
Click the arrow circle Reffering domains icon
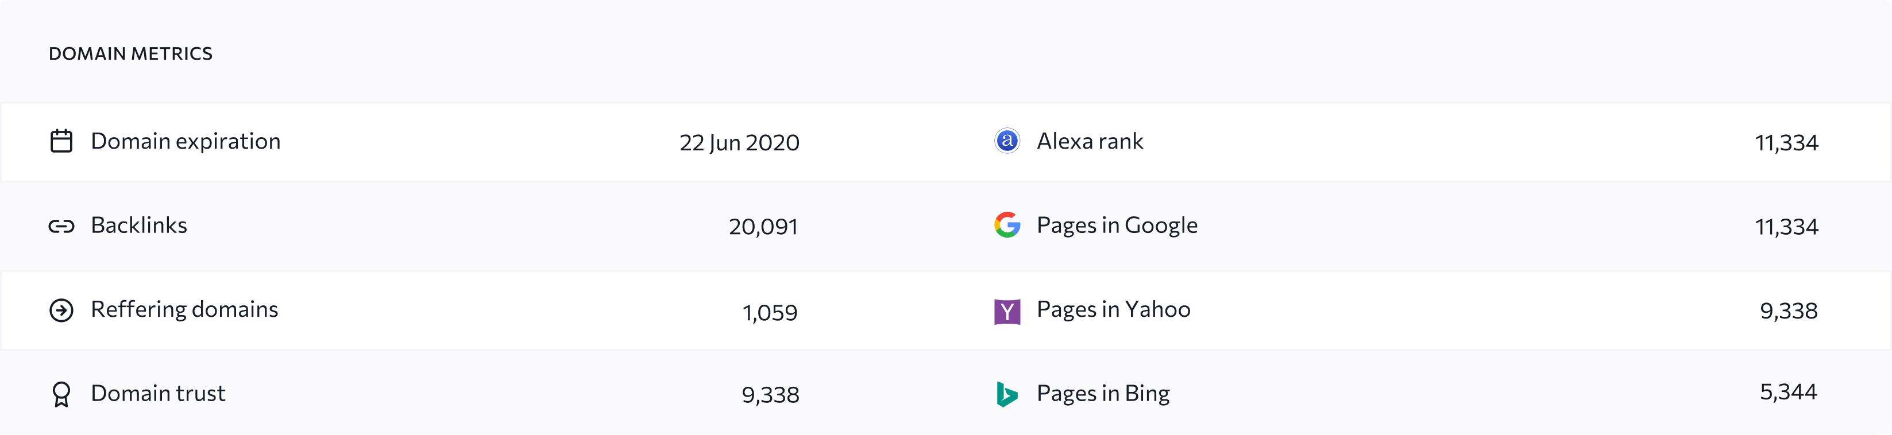pyautogui.click(x=61, y=310)
